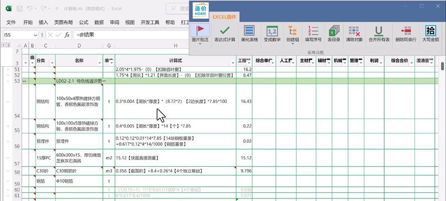Remove objects using 清除对象
The height and width of the screenshot is (201, 446).
[354, 34]
